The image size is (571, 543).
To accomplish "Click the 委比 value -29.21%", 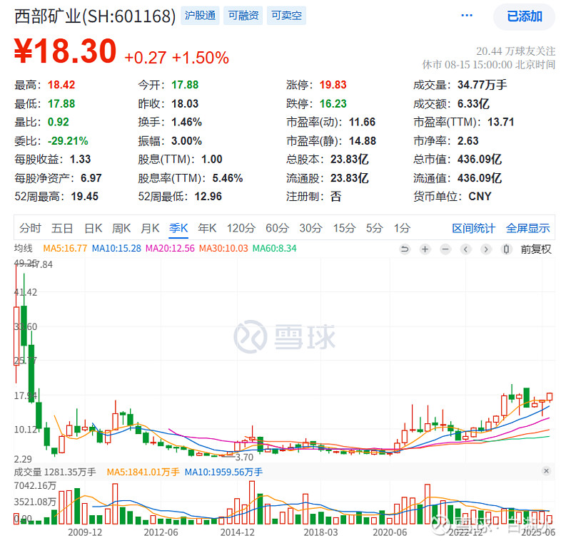I will 68,141.
